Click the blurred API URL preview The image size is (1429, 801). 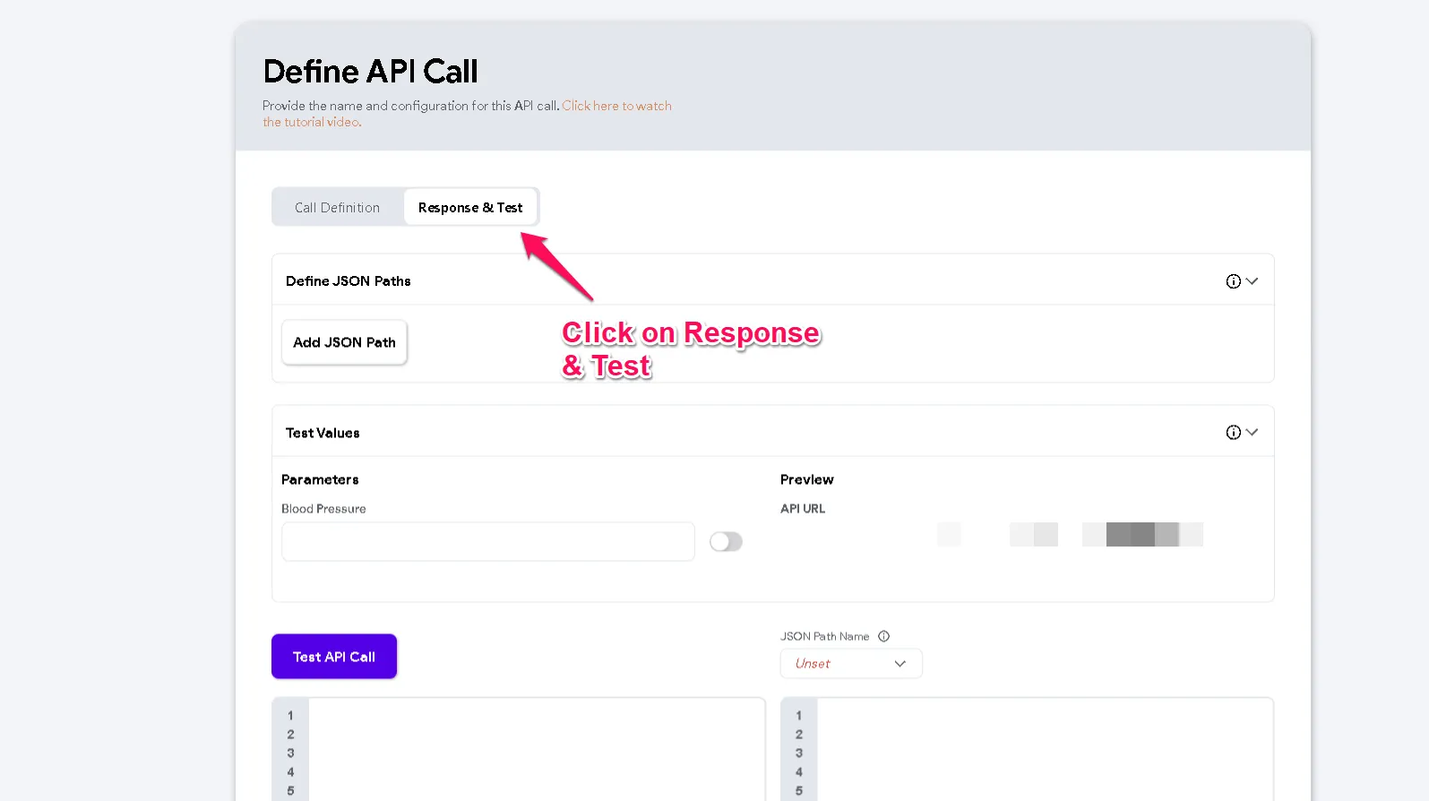(1070, 534)
